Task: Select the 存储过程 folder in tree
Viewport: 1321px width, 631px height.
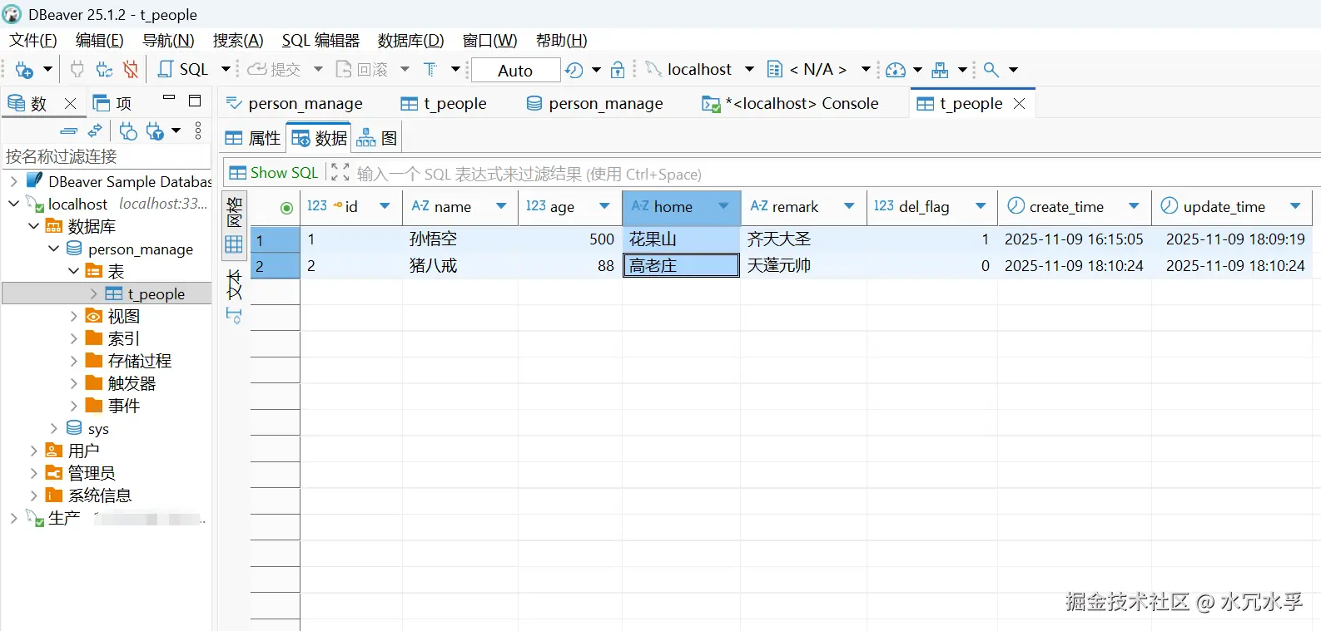Action: pos(139,362)
